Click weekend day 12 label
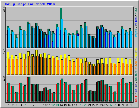 coord(53,105)
